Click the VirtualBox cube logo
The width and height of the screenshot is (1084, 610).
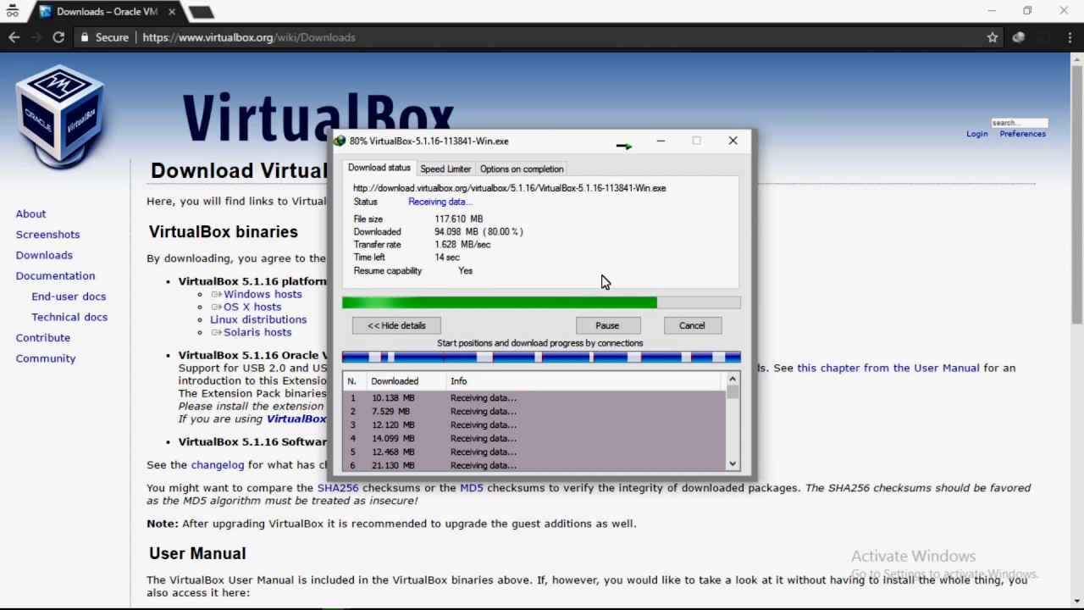pos(60,116)
